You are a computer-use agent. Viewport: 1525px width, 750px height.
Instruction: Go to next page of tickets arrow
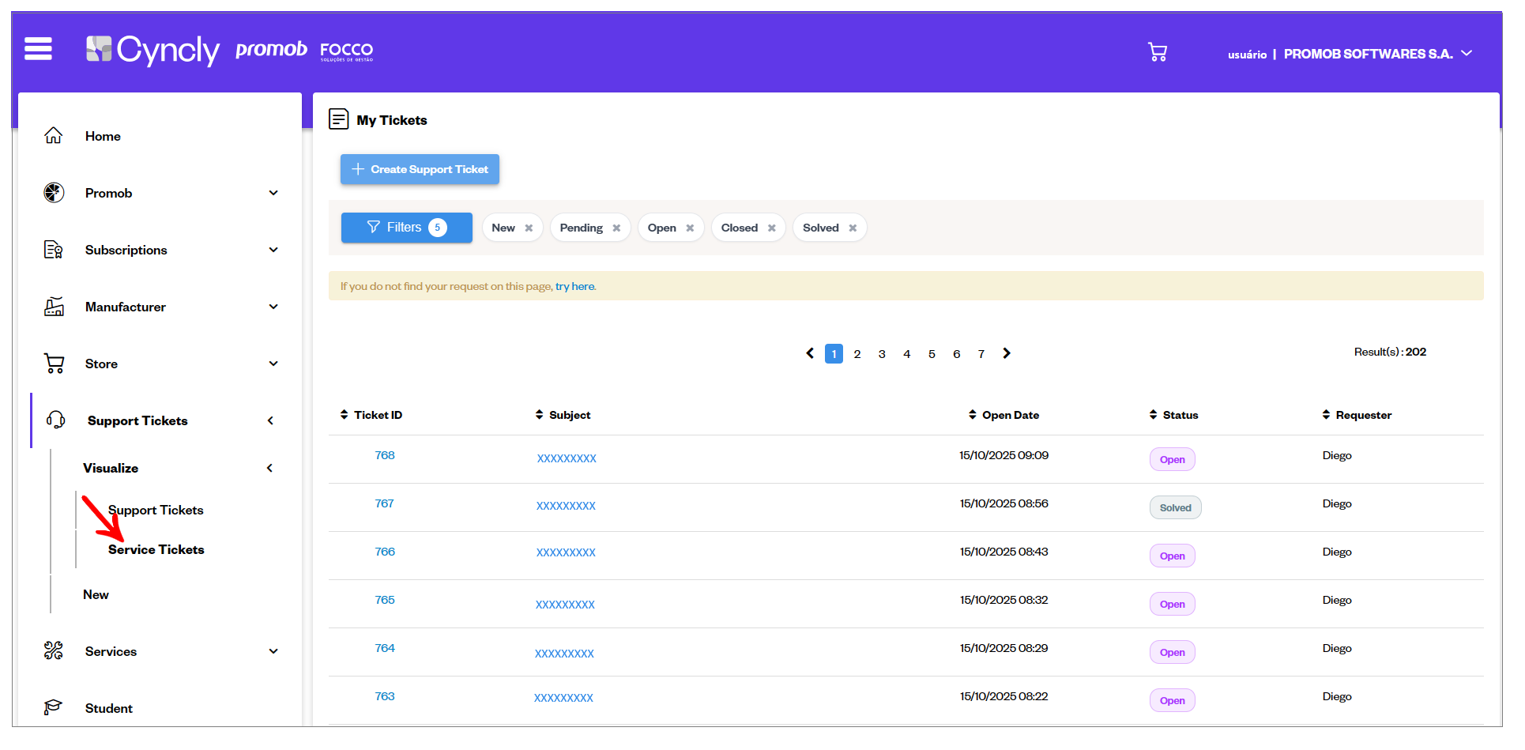[1006, 353]
